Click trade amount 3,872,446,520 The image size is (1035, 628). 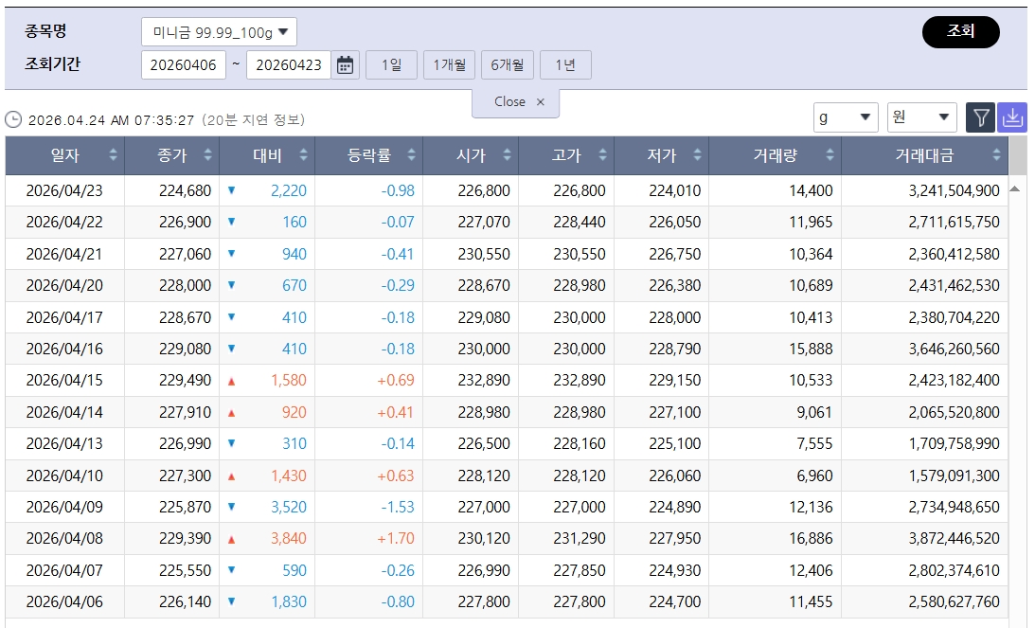pos(954,539)
